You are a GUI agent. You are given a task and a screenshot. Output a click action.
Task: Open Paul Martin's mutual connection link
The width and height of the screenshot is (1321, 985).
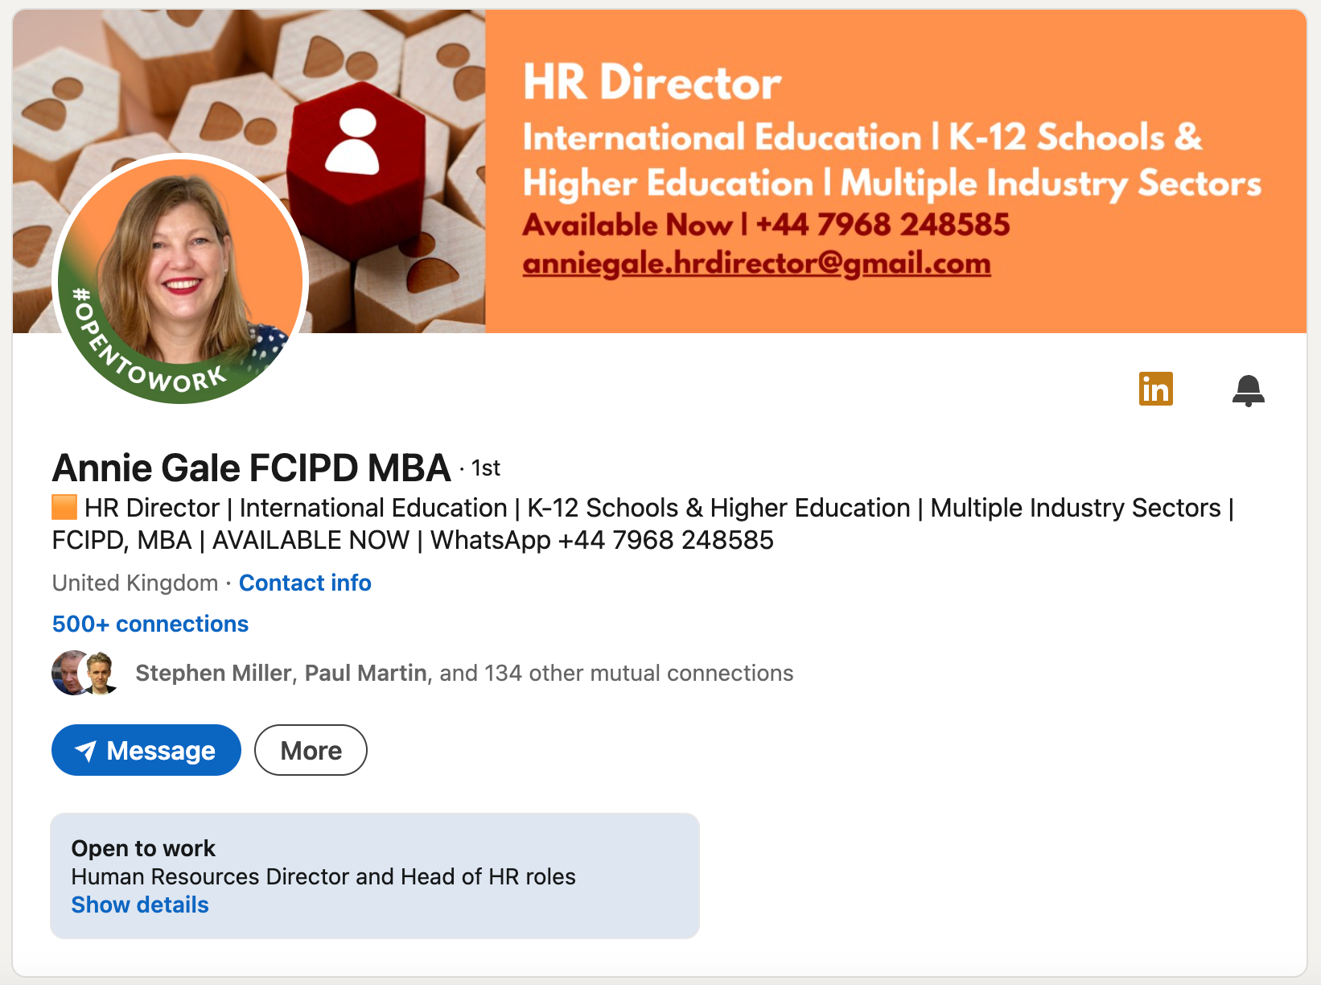tap(365, 673)
